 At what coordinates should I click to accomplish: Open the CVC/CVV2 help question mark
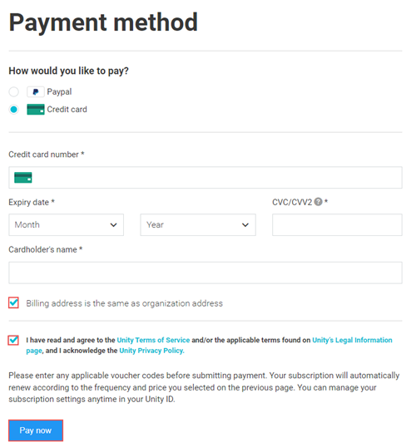pyautogui.click(x=318, y=202)
